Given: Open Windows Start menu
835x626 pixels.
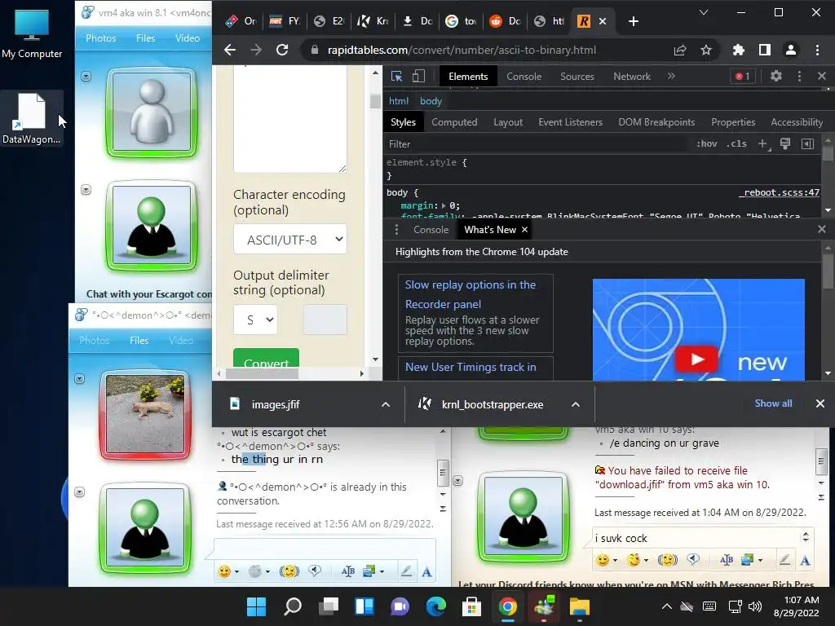Looking at the screenshot, I should 256,606.
